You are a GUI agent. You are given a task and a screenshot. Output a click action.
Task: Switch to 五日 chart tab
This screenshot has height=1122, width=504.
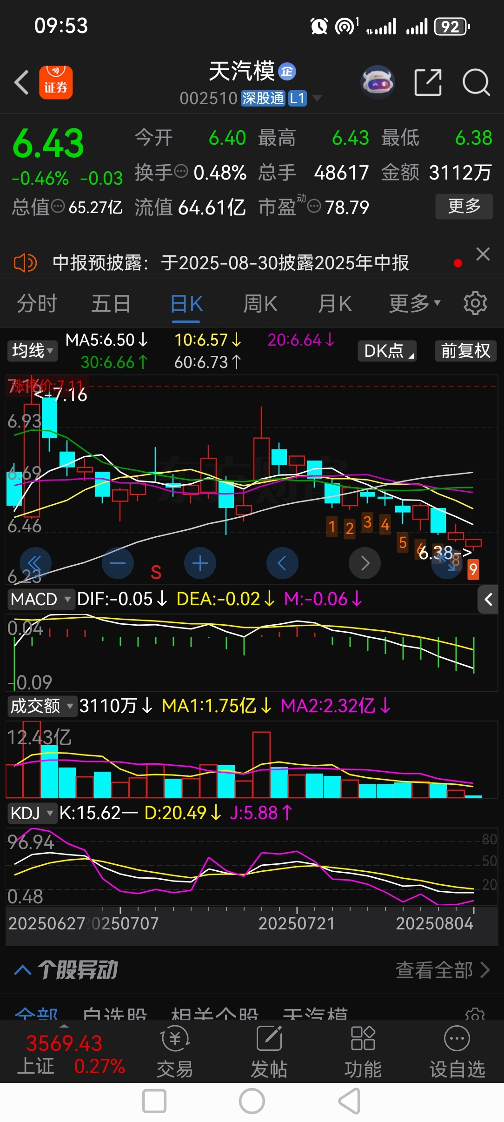tap(111, 304)
